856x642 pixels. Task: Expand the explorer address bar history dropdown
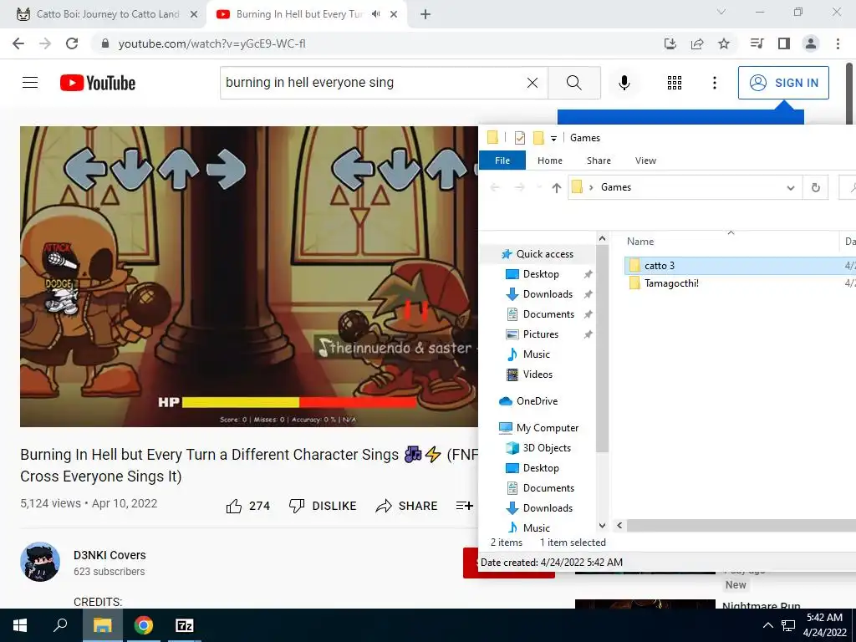pyautogui.click(x=791, y=188)
